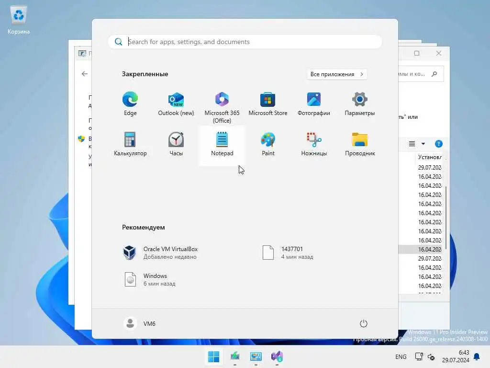
Task: Open the Paint app
Action: [268, 145]
